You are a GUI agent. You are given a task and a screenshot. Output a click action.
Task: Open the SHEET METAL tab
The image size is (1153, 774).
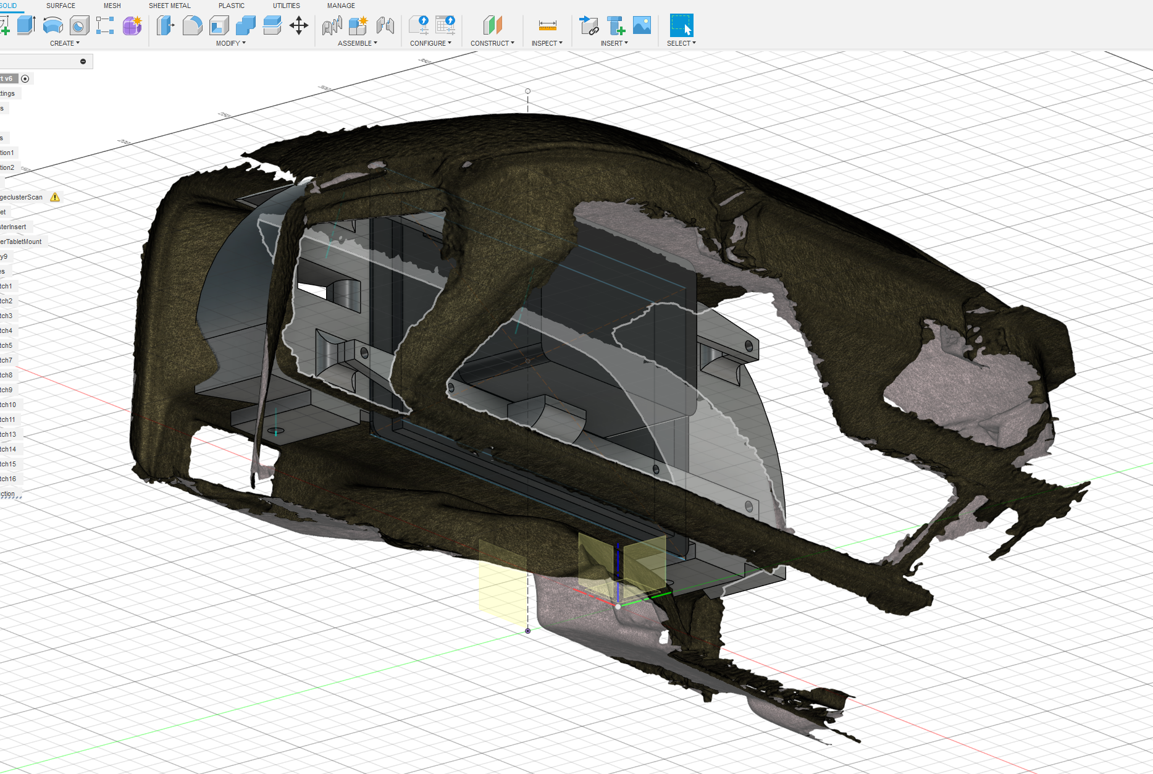(169, 6)
